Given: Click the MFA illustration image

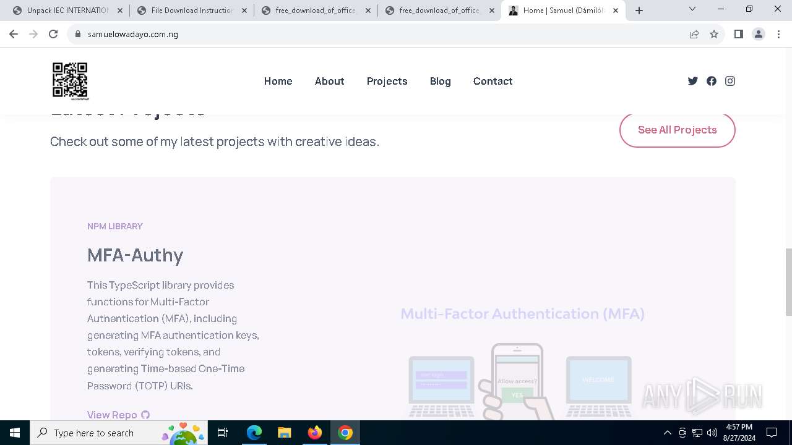Looking at the screenshot, I should [522, 362].
